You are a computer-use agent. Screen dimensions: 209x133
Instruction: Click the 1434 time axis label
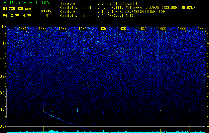pos(82,28)
